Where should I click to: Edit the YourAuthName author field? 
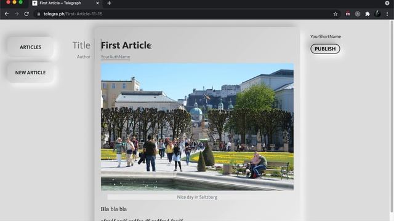click(115, 57)
